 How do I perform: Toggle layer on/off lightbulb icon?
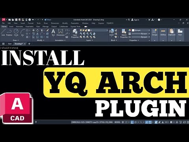point(81,30)
